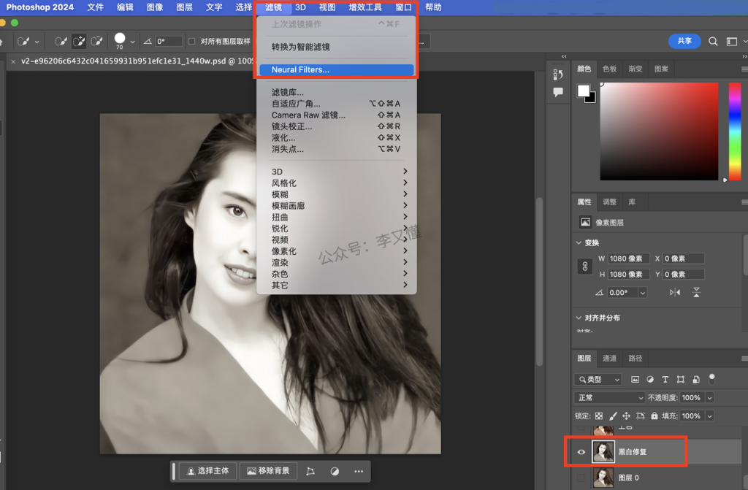748x490 pixels.
Task: Click the rainbow hue slider strip
Action: (735, 131)
